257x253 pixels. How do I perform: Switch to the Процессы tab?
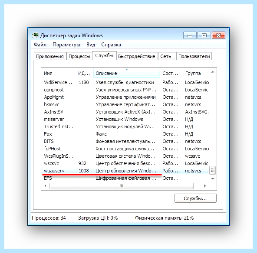coord(79,56)
